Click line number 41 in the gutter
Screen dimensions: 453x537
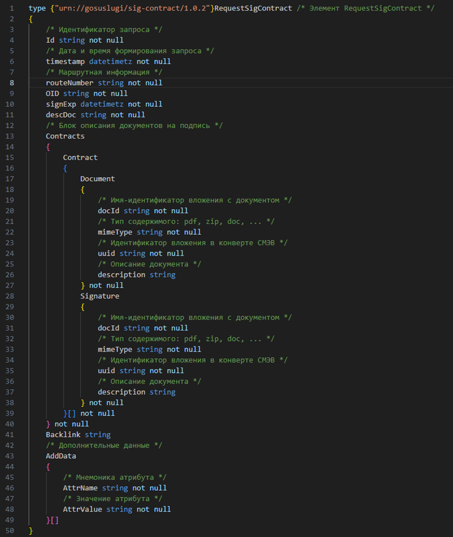[9, 435]
